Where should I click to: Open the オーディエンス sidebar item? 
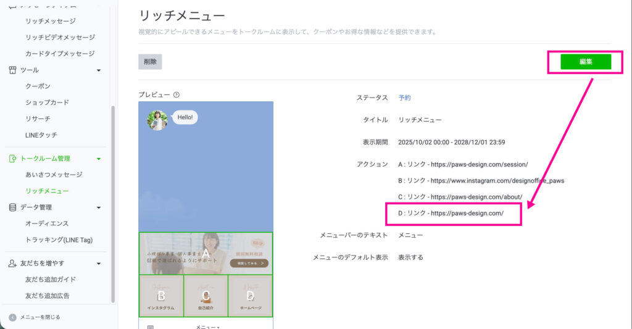coord(47,223)
